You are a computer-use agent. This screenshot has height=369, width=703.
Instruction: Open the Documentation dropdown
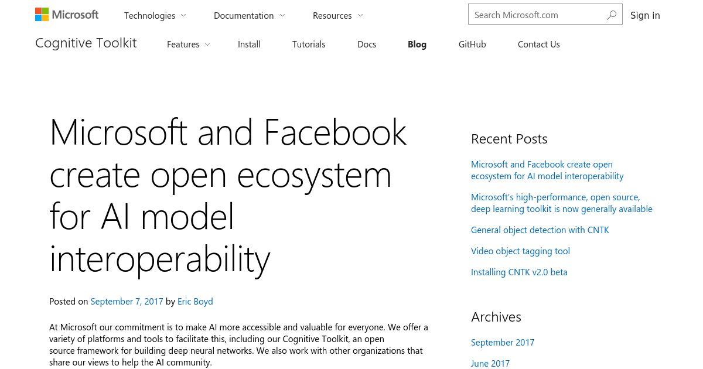[x=249, y=15]
